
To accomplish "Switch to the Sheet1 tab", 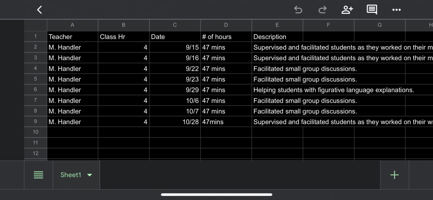I will [71, 175].
